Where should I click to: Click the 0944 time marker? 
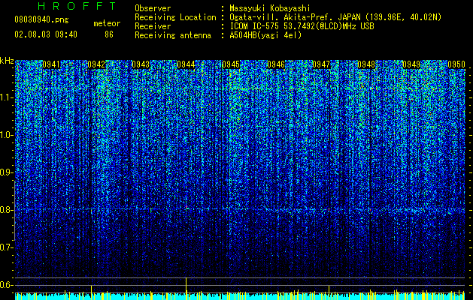click(x=186, y=64)
